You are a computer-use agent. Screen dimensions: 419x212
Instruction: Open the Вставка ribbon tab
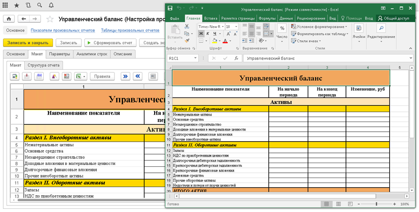[210, 18]
